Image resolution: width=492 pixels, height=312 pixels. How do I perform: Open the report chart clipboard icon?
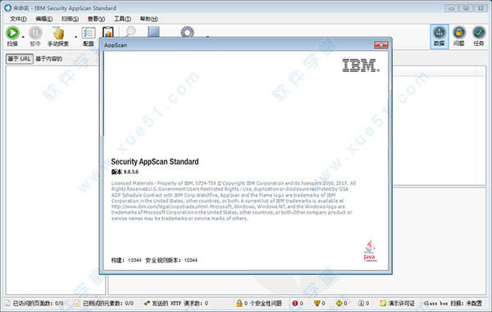pos(108,32)
